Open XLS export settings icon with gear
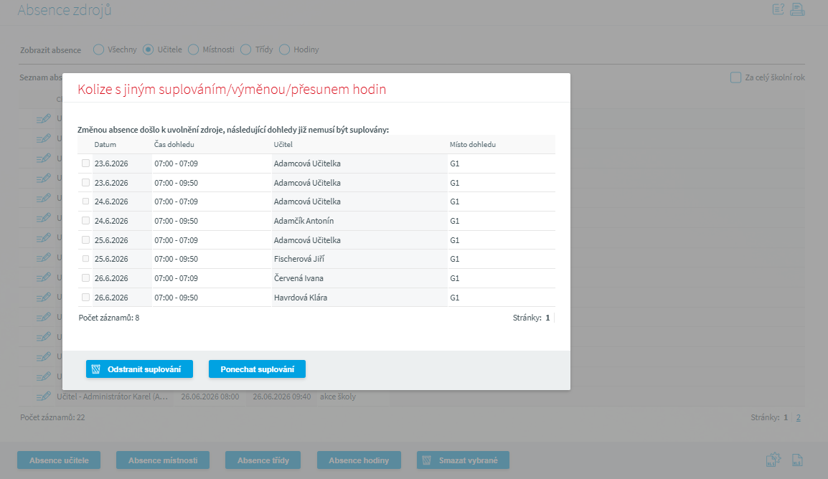The width and height of the screenshot is (828, 479). coord(773,460)
